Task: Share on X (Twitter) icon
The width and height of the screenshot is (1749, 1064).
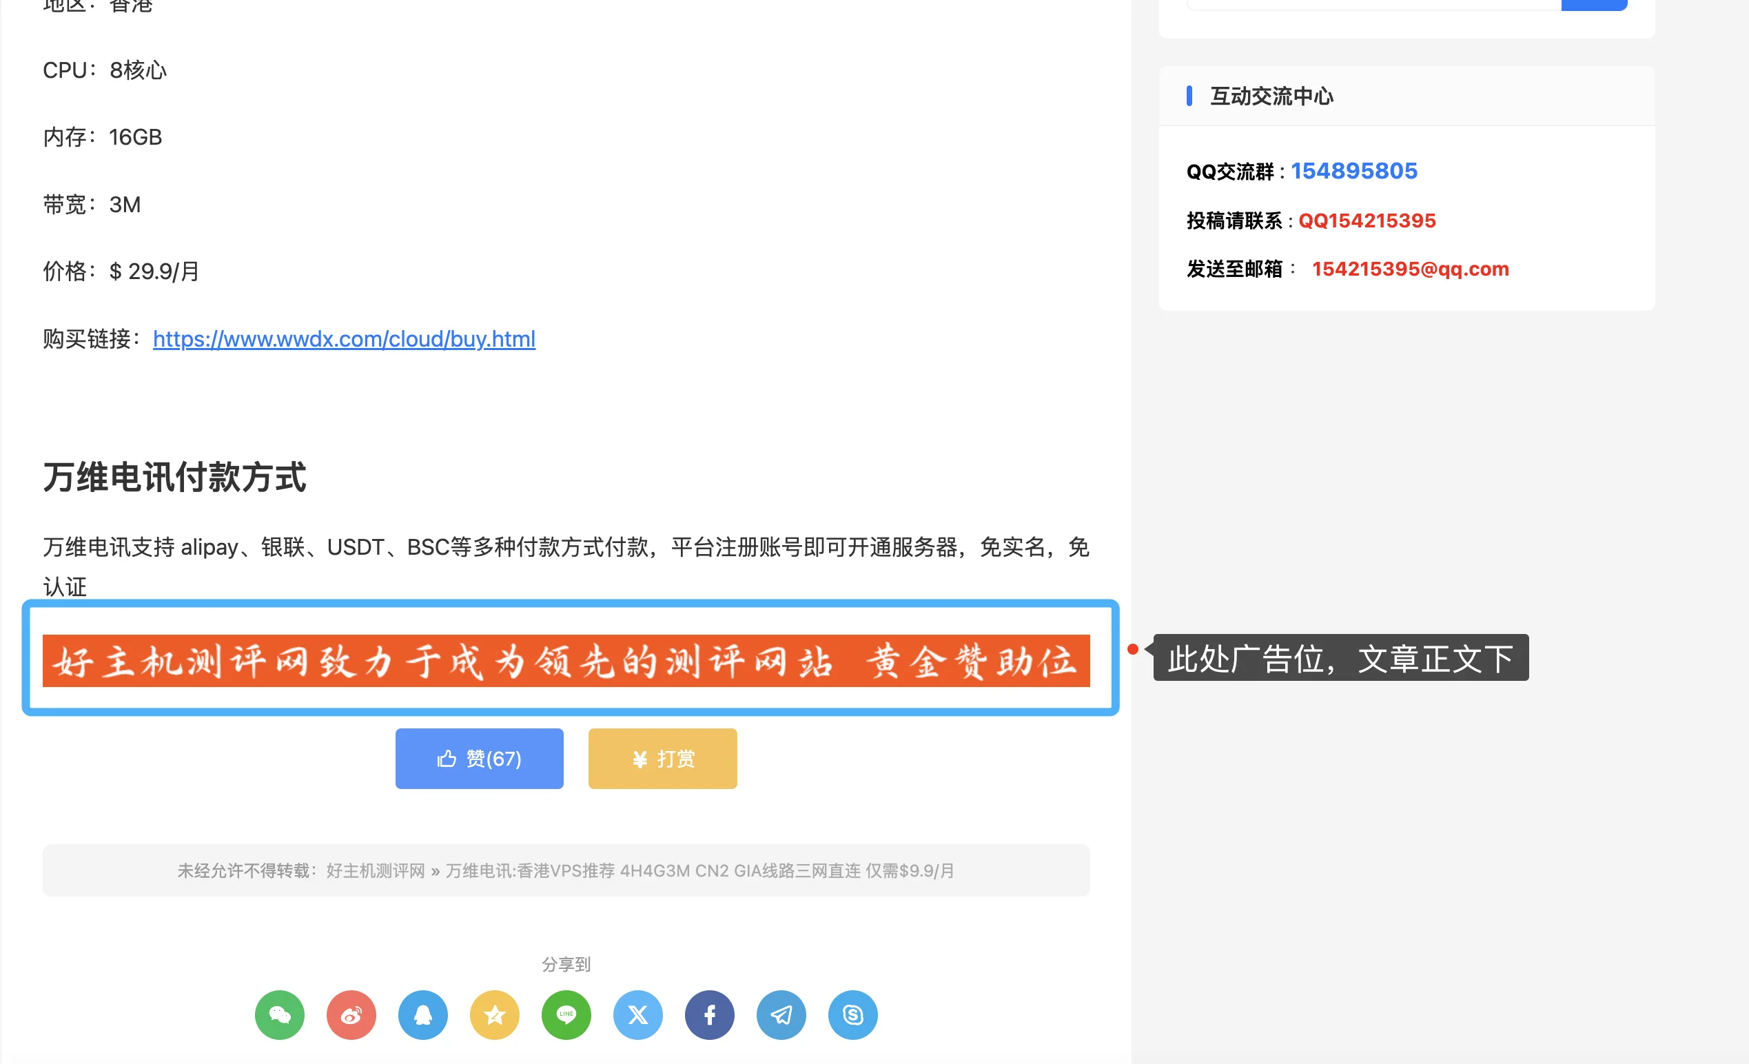Action: coord(638,1014)
